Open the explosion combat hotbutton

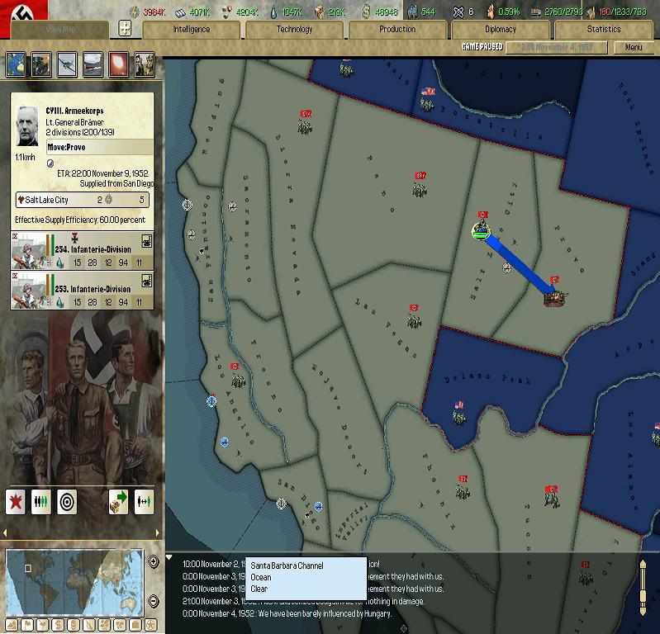[x=118, y=64]
